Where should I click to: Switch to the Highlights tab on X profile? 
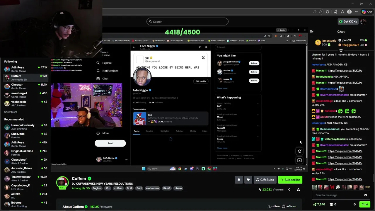(164, 131)
